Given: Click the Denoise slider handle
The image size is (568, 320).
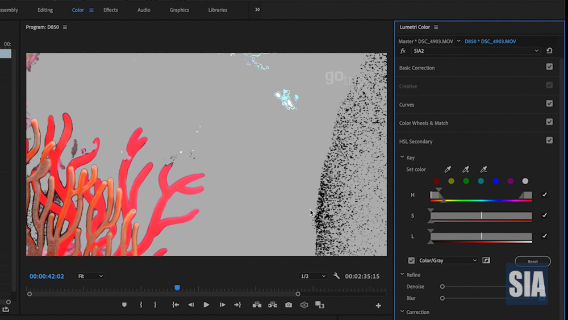Looking at the screenshot, I should (x=442, y=286).
